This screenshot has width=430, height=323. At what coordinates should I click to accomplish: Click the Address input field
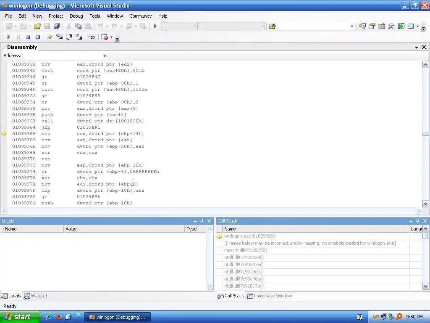(x=63, y=56)
